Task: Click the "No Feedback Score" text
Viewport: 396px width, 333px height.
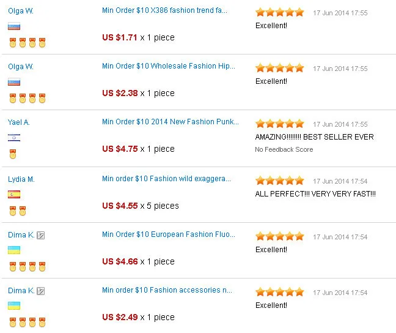Action: click(x=284, y=149)
